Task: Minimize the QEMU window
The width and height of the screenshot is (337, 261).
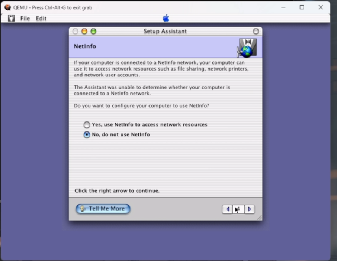Action: click(x=283, y=7)
